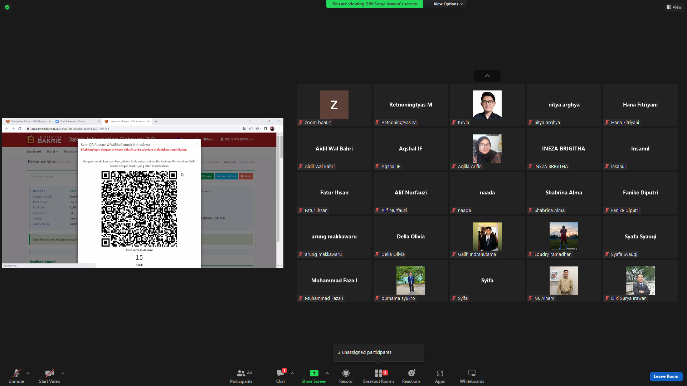Image resolution: width=687 pixels, height=386 pixels.
Task: Select the active Universitas Bakrie SIM Akademik tab
Action: coord(127,122)
